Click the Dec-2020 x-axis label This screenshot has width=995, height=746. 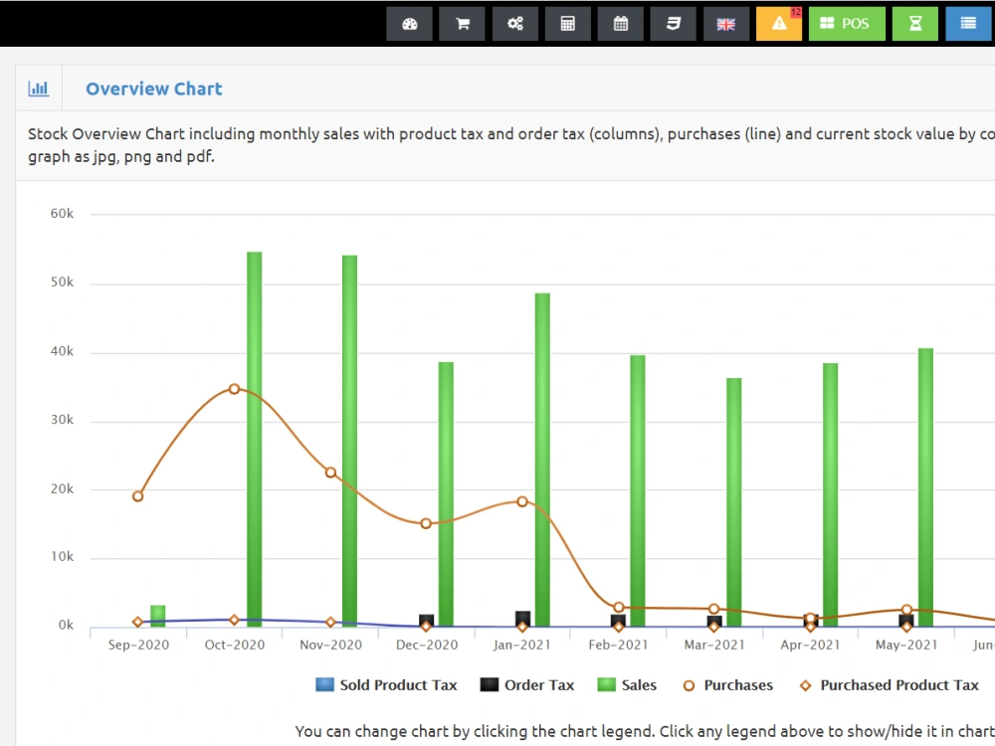tap(427, 646)
